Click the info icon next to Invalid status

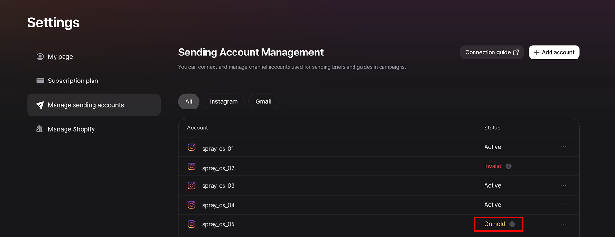(509, 166)
